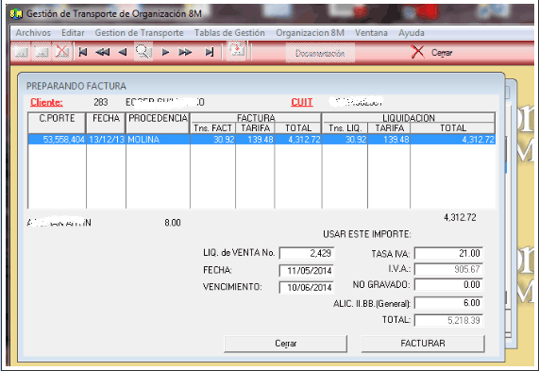This screenshot has width=539, height=371.
Task: Open the Ayuda menu
Action: [412, 33]
